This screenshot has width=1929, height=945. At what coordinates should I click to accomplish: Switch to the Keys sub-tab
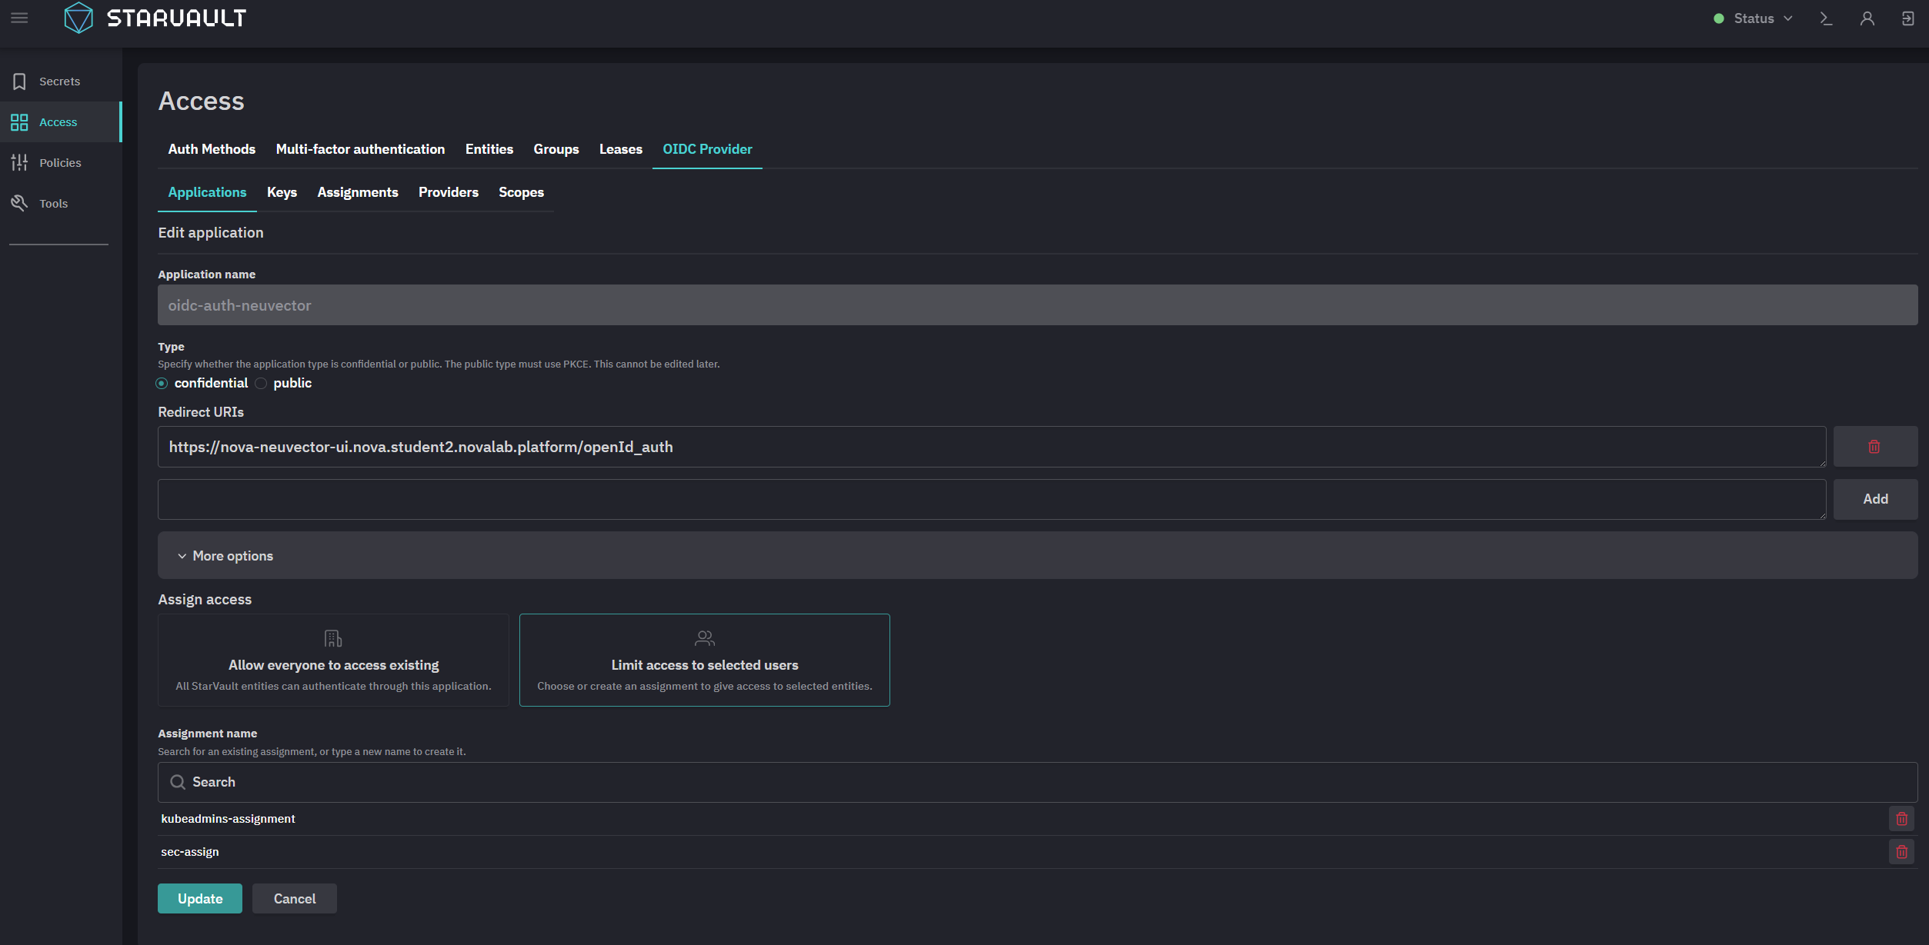pyautogui.click(x=282, y=192)
